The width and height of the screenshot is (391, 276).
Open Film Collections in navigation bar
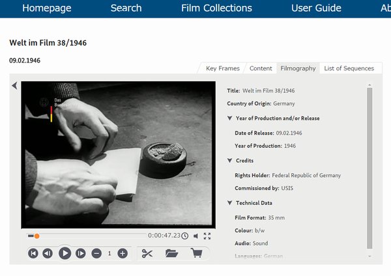[x=216, y=8]
